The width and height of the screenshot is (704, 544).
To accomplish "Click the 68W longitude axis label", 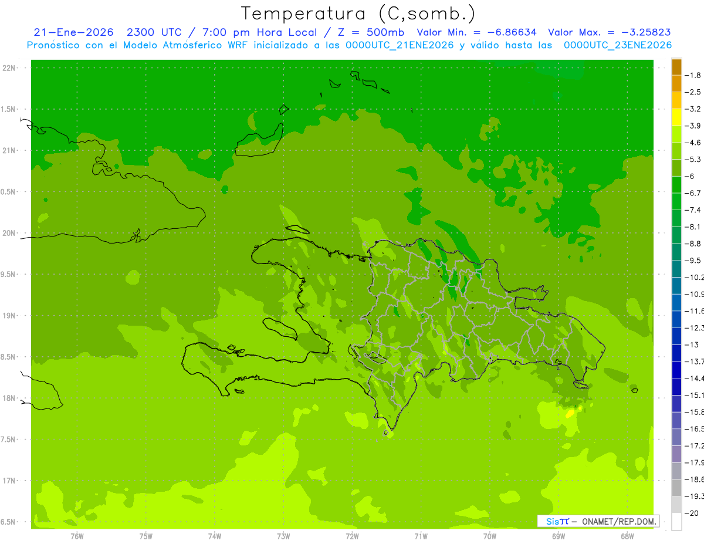I will (x=627, y=536).
